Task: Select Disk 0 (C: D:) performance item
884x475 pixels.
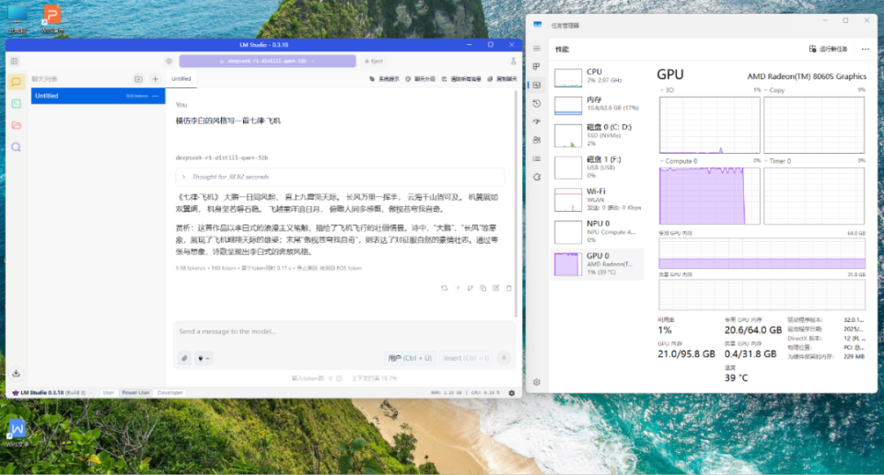Action: coord(597,135)
